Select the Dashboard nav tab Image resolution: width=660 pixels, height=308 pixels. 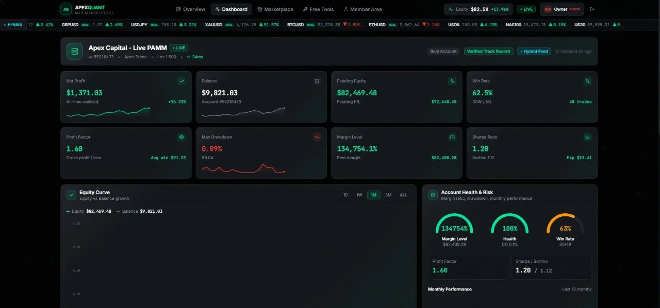(231, 9)
